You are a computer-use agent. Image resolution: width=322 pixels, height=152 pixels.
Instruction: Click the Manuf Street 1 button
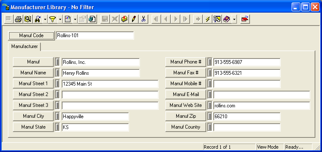33,84
